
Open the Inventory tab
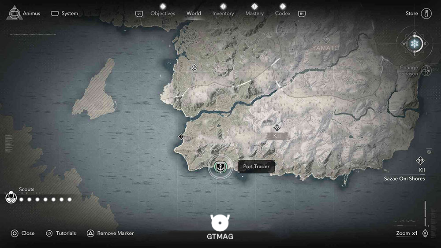click(223, 14)
